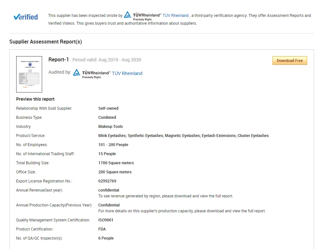Image resolution: width=324 pixels, height=249 pixels.
Task: Click the period valid Aug.2019 - Aug.2020 text
Action: 107,60
